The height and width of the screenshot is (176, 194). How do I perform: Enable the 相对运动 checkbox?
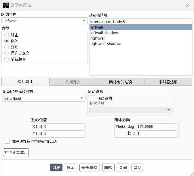coord(92,98)
